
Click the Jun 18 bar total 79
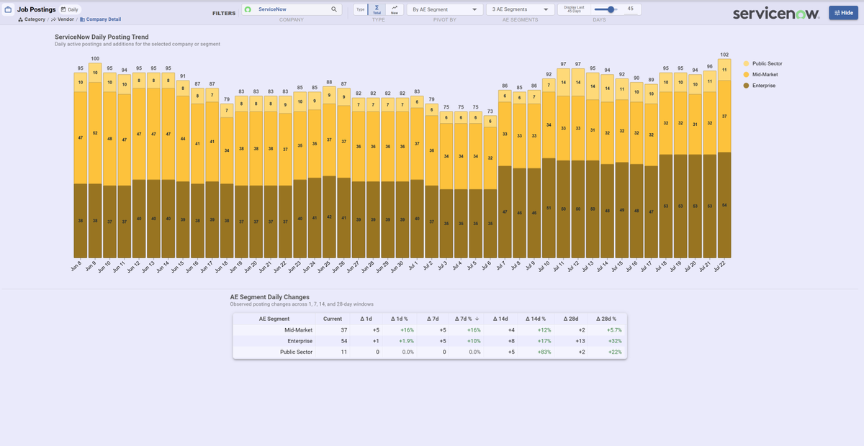tap(227, 99)
